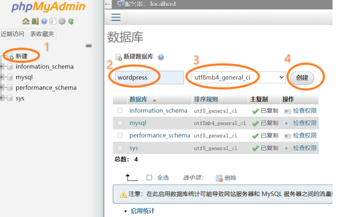Click 新建 in the database tree
The width and height of the screenshot is (338, 217).
point(21,56)
